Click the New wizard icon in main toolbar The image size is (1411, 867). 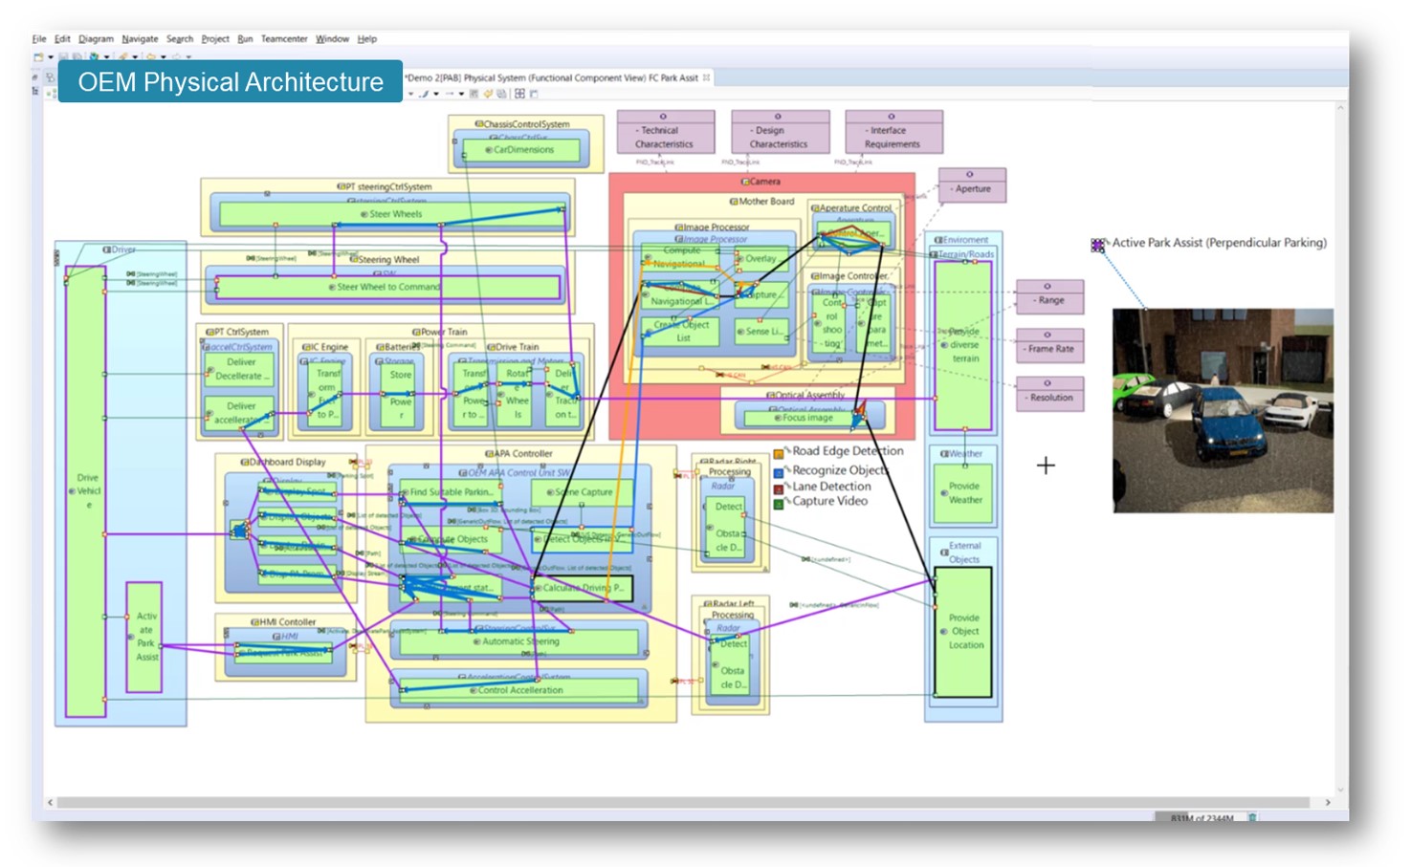(39, 55)
